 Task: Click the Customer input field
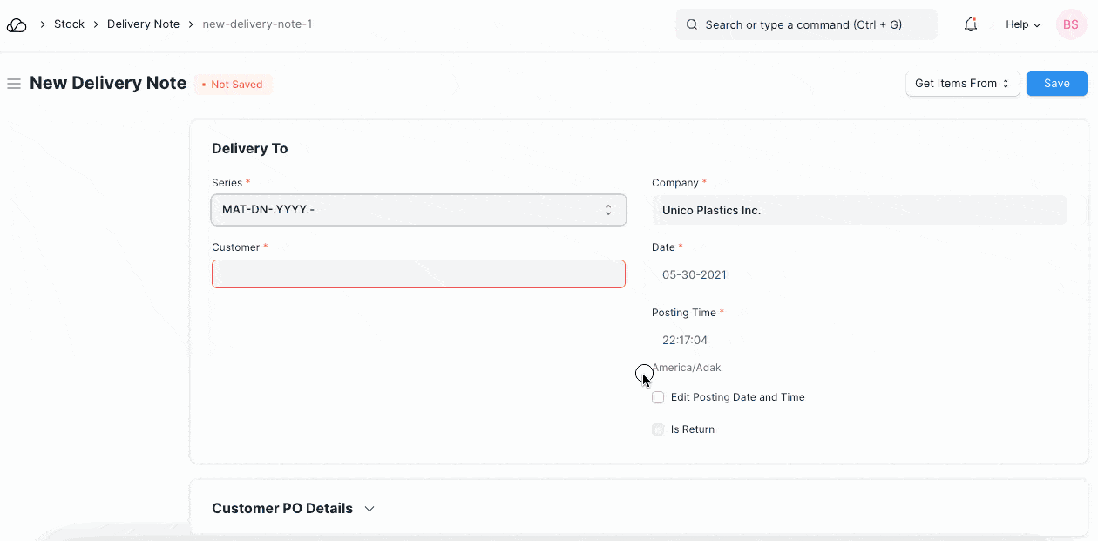[418, 274]
